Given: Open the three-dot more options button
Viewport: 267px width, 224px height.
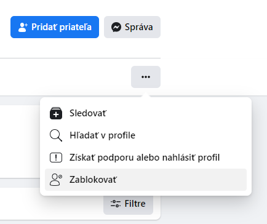Looking at the screenshot, I should 146,77.
